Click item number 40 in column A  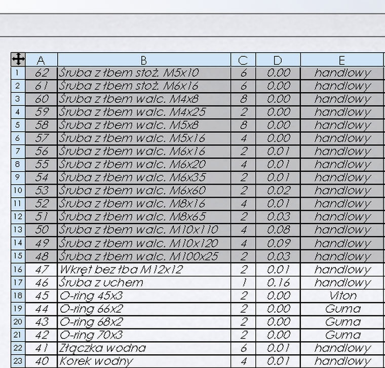42,361
